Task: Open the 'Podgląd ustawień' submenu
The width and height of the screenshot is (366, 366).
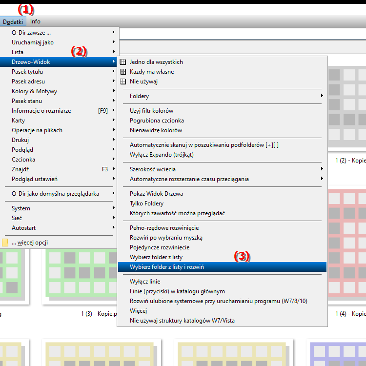Action: 58,179
